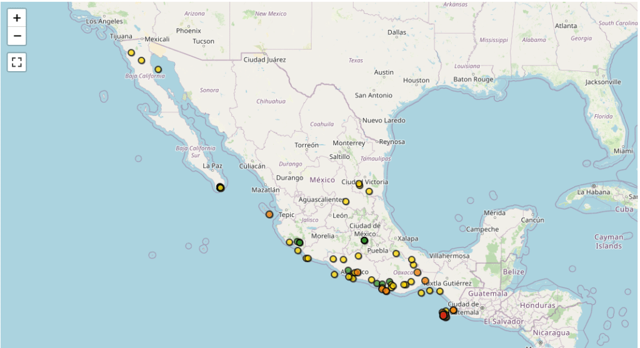The width and height of the screenshot is (640, 348).
Task: Click the Mérida city label
Action: pyautogui.click(x=494, y=213)
